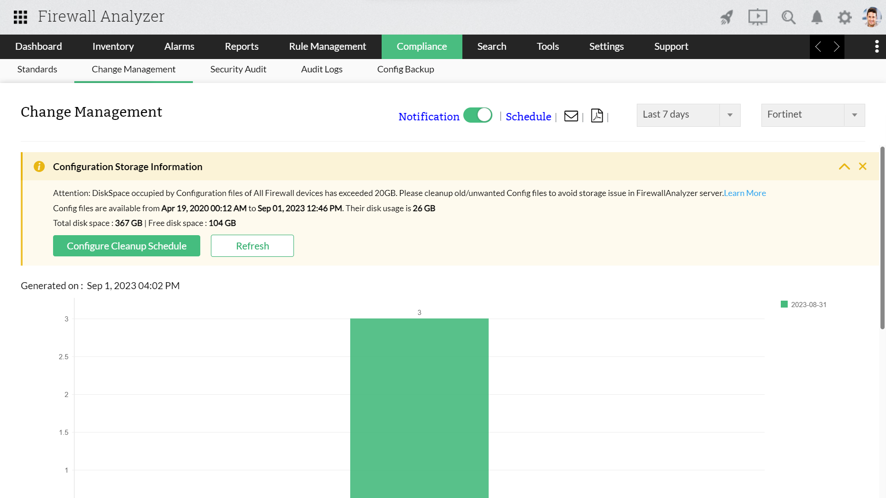Open the settings gear icon

[x=844, y=17]
